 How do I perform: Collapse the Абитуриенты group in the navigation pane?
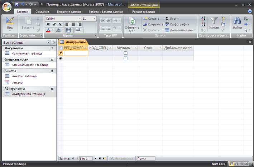tap(52, 89)
